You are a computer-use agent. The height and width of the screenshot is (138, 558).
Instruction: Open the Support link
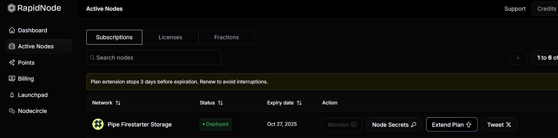(x=515, y=9)
